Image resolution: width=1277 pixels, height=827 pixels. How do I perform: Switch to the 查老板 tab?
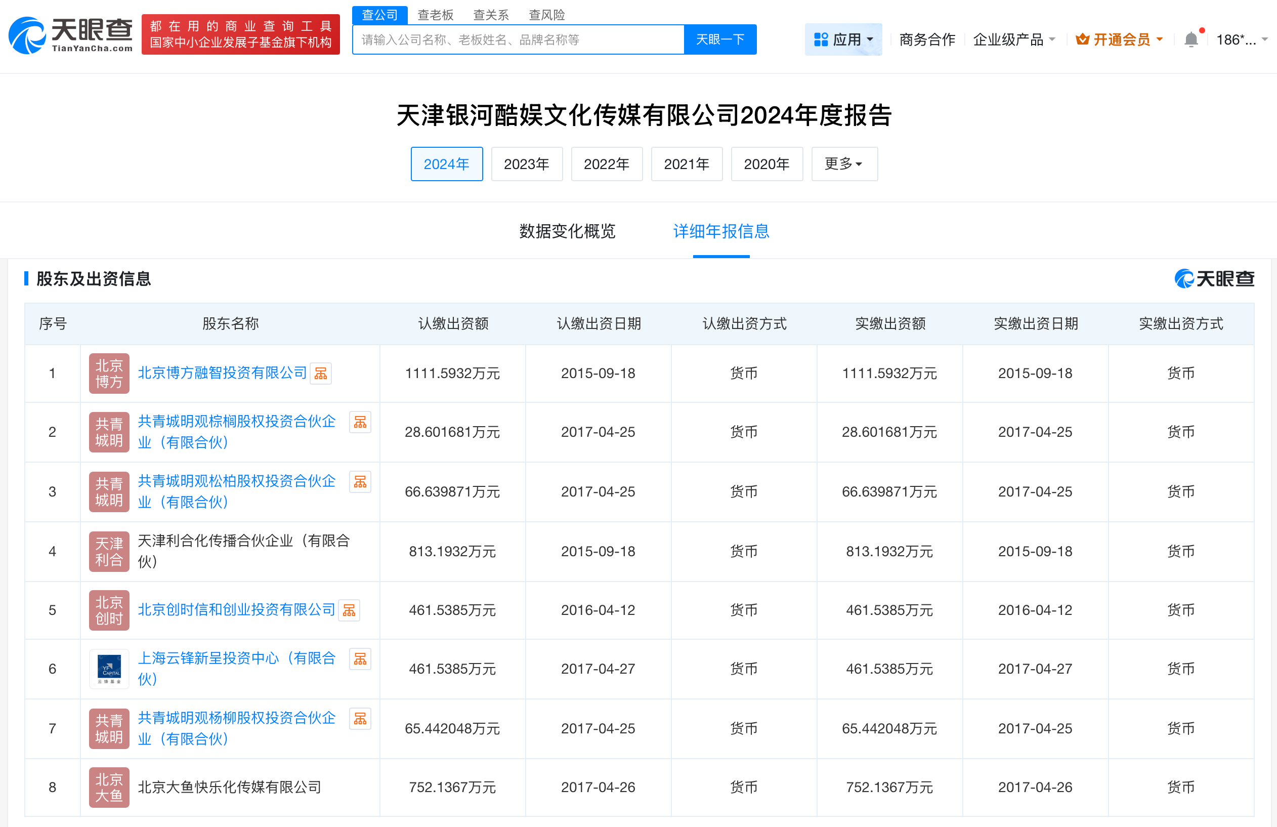pyautogui.click(x=435, y=15)
